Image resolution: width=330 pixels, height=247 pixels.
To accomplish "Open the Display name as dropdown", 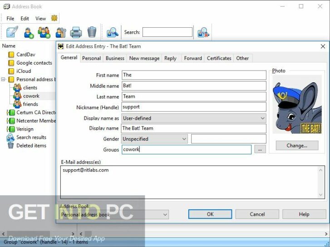I will (262, 118).
